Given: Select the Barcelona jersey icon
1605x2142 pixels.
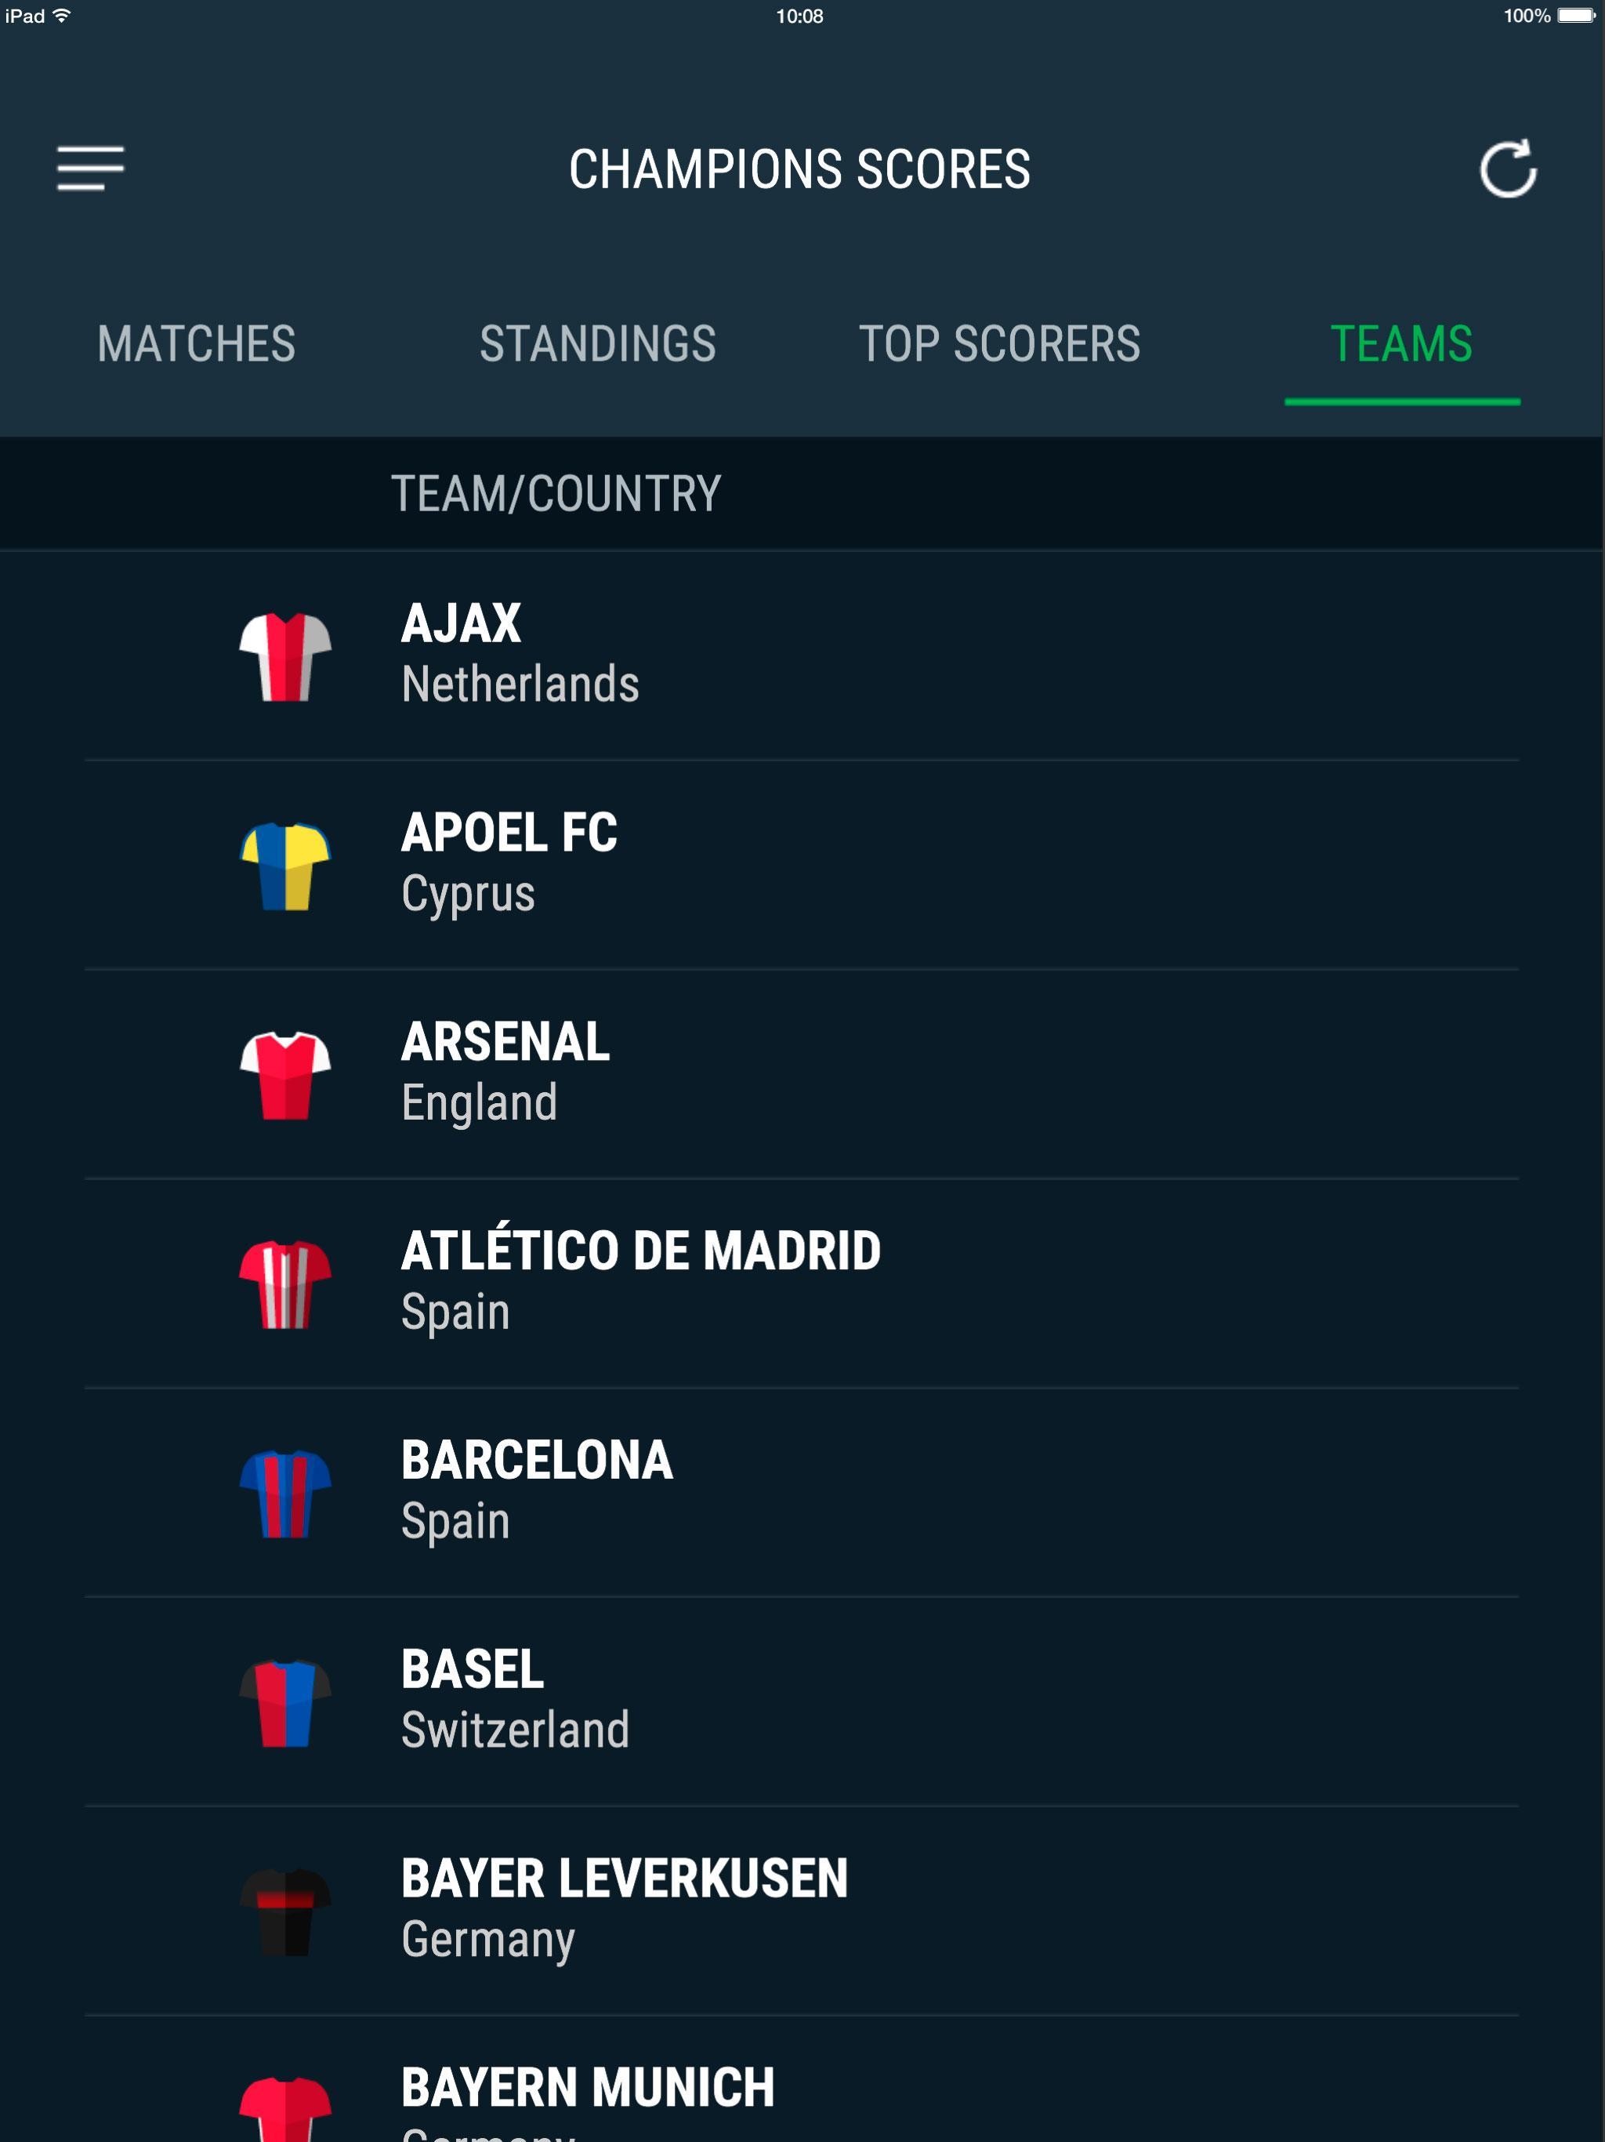Looking at the screenshot, I should (285, 1493).
